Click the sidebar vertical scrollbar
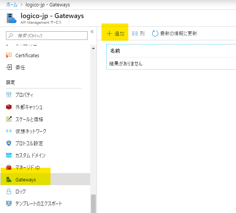236x213 pixels. click(x=93, y=203)
